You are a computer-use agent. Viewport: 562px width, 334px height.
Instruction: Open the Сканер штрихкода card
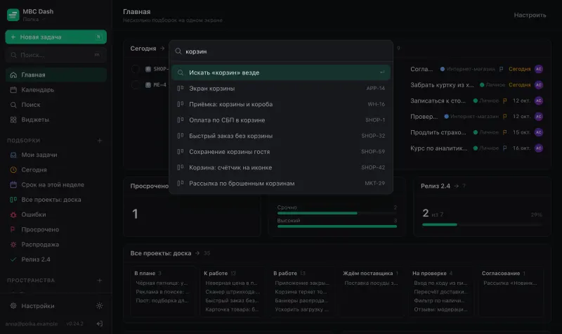[x=233, y=292]
